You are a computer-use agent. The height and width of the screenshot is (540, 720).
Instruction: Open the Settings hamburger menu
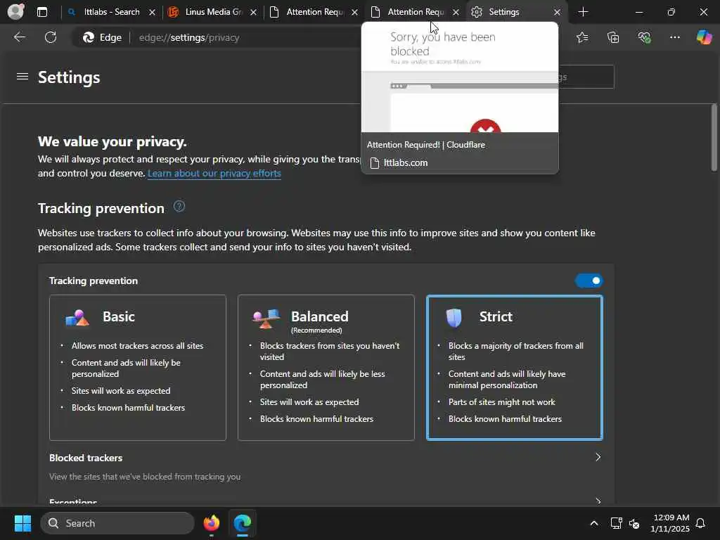(22, 77)
